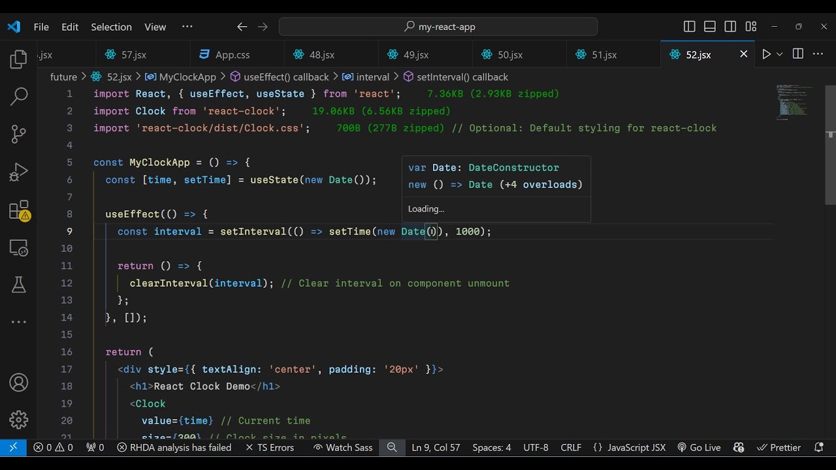Change the CRLF line ending
The width and height of the screenshot is (836, 470).
571,447
